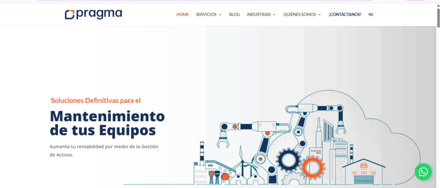
Task: Click the page vertical scrollbar thumb
Action: pyautogui.click(x=438, y=18)
